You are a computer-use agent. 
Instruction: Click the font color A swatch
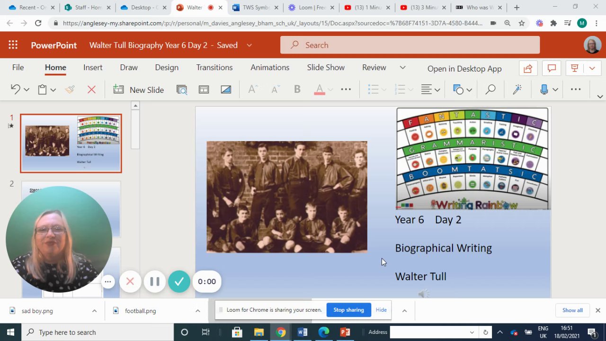(320, 90)
